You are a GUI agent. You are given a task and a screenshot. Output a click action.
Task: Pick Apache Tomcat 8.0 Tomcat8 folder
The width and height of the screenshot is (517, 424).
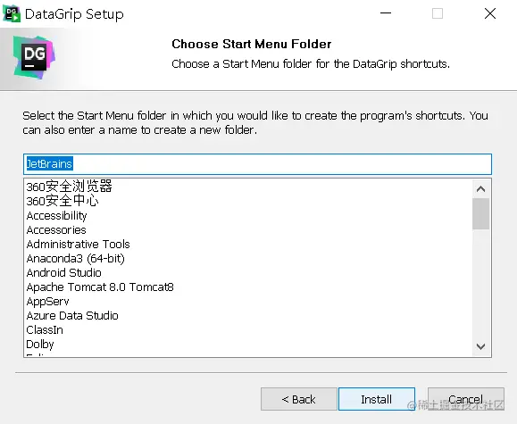100,287
